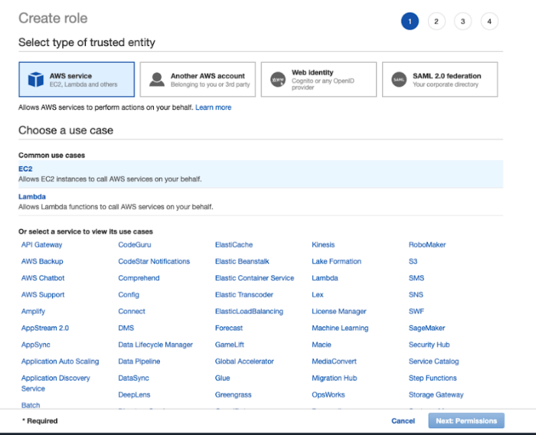Select the Lambda common use case
This screenshot has width=536, height=435.
click(x=261, y=202)
